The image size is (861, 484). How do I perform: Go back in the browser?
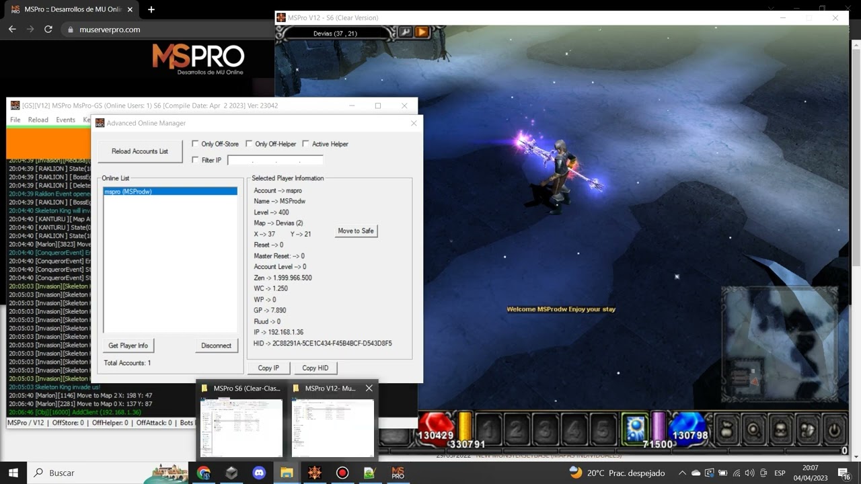click(12, 30)
